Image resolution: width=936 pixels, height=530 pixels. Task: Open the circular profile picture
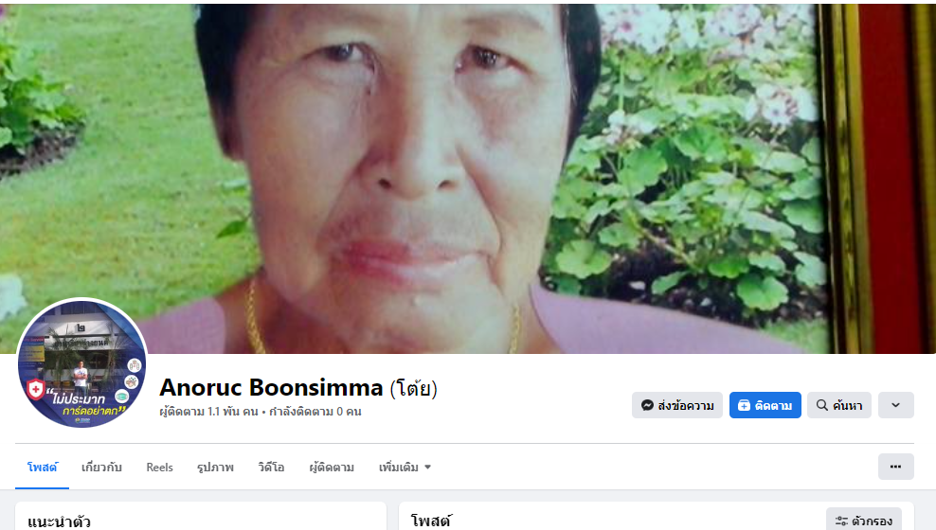(x=81, y=364)
